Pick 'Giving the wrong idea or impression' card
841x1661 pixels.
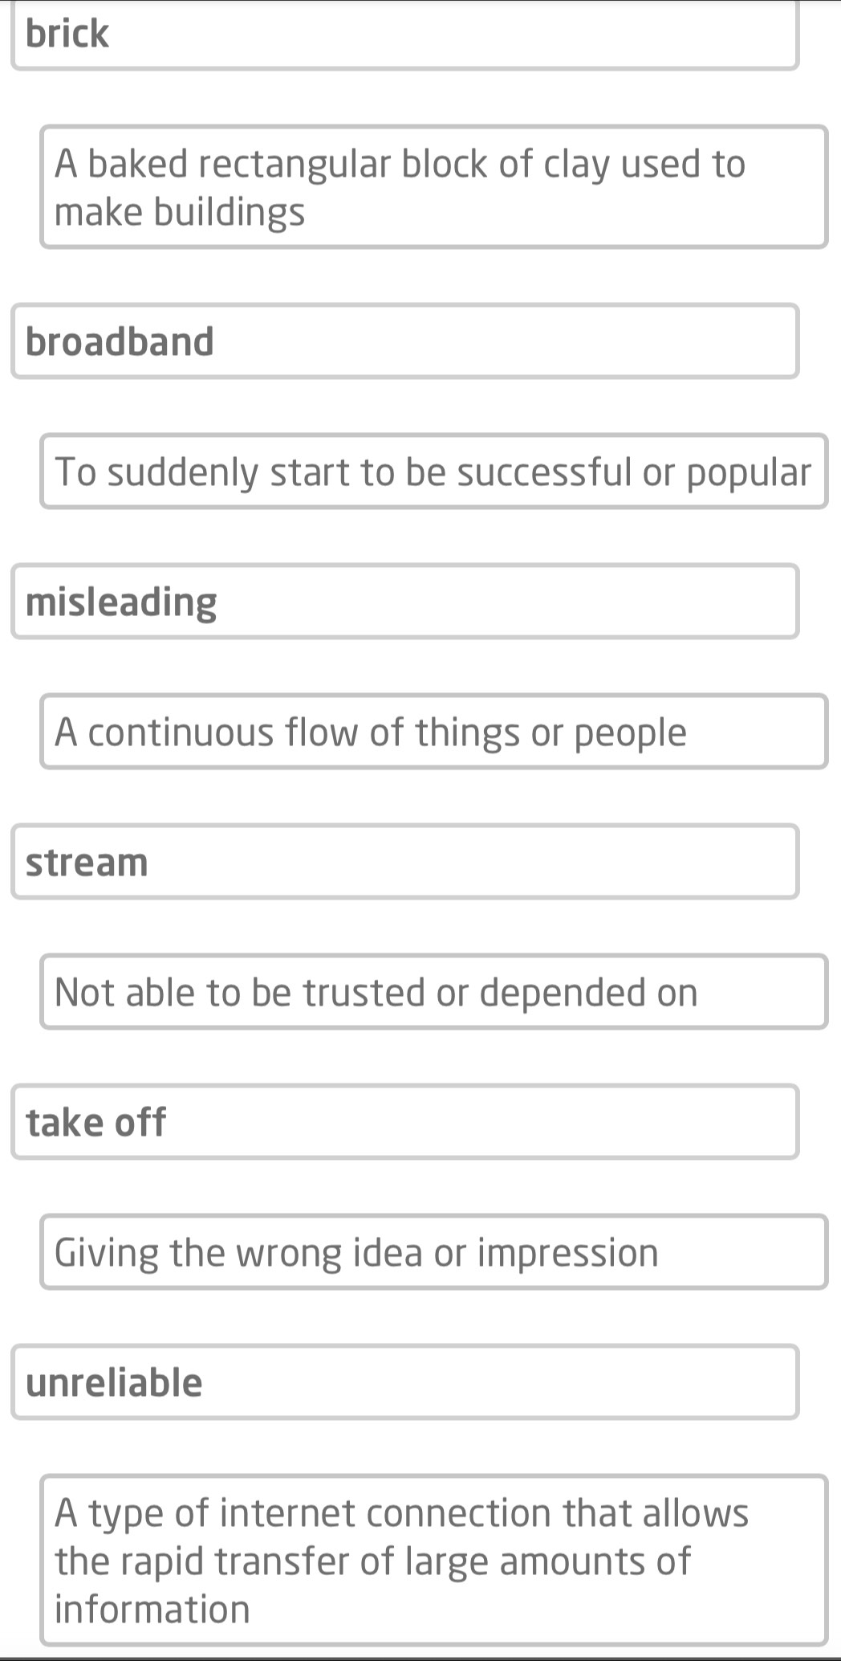[433, 1252]
